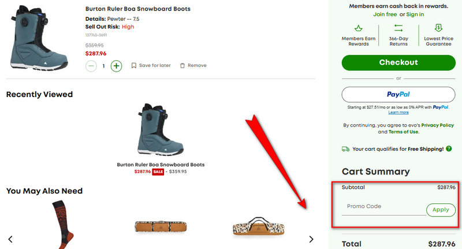The image size is (462, 249).
Task: Click the Free Shipping help question icon
Action: (449, 149)
